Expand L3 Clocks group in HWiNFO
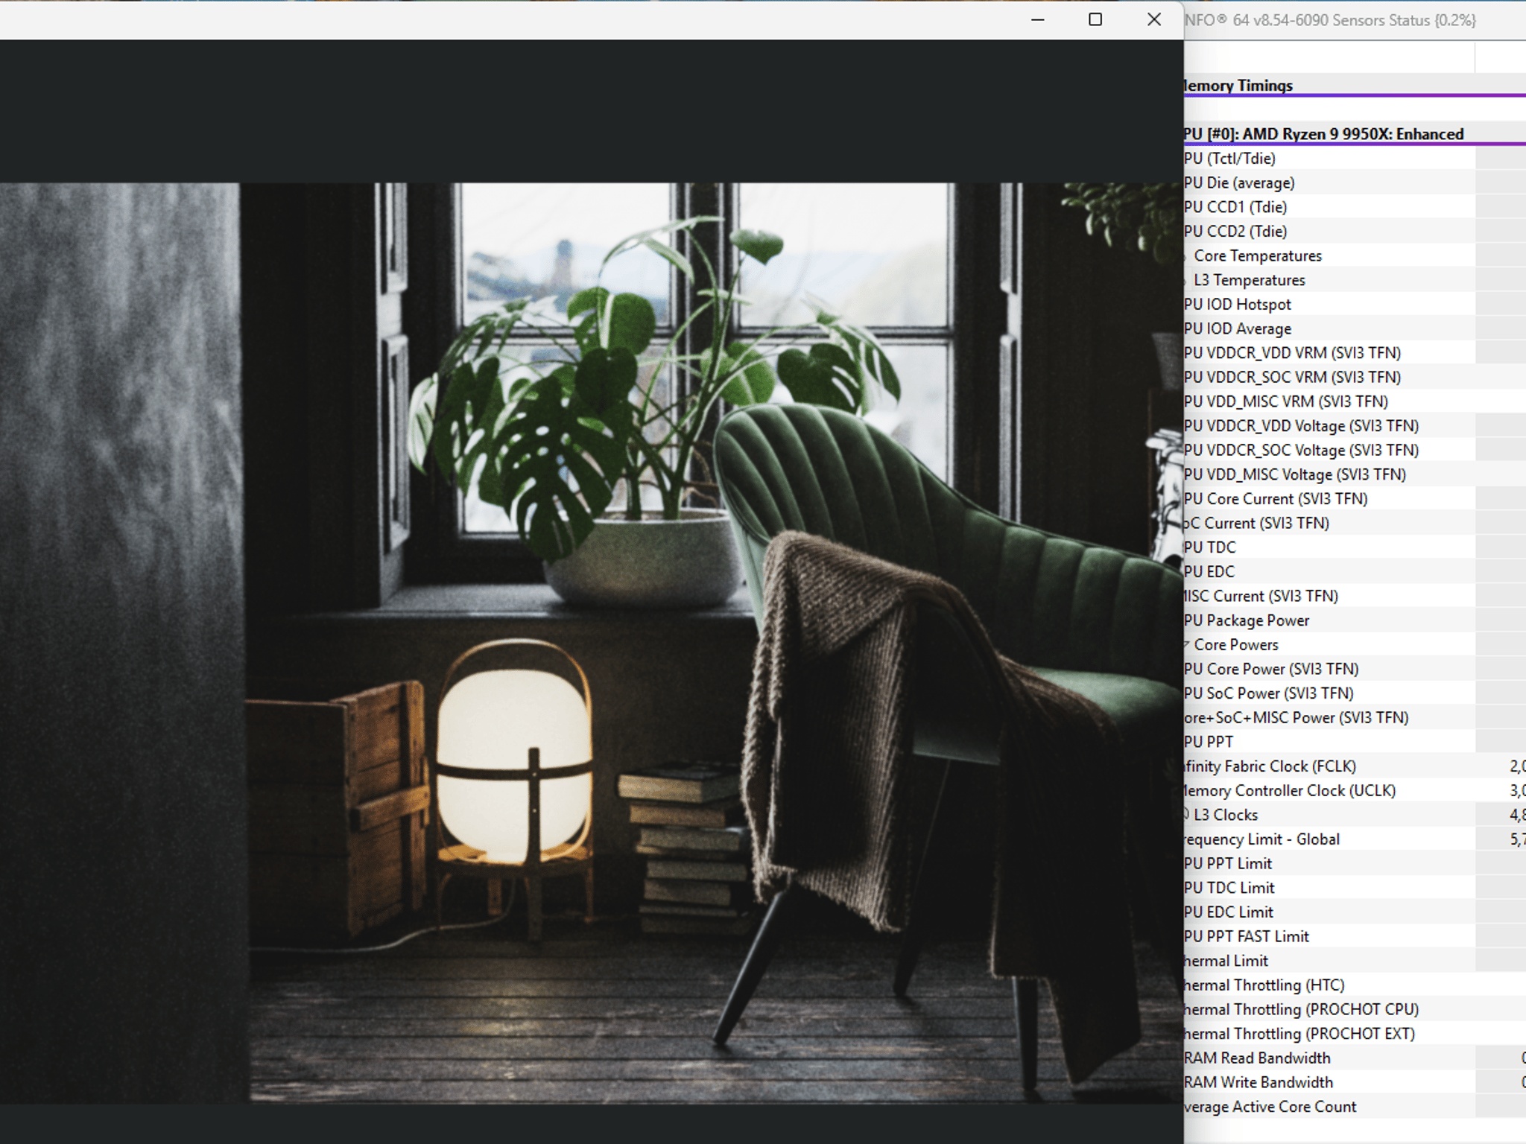This screenshot has height=1144, width=1526. coord(1185,816)
